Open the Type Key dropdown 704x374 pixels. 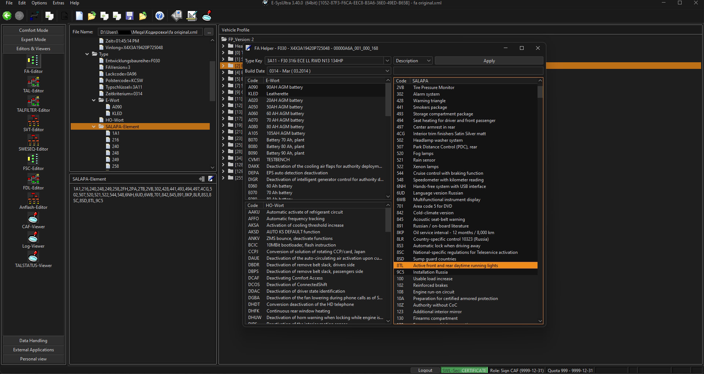(x=387, y=61)
